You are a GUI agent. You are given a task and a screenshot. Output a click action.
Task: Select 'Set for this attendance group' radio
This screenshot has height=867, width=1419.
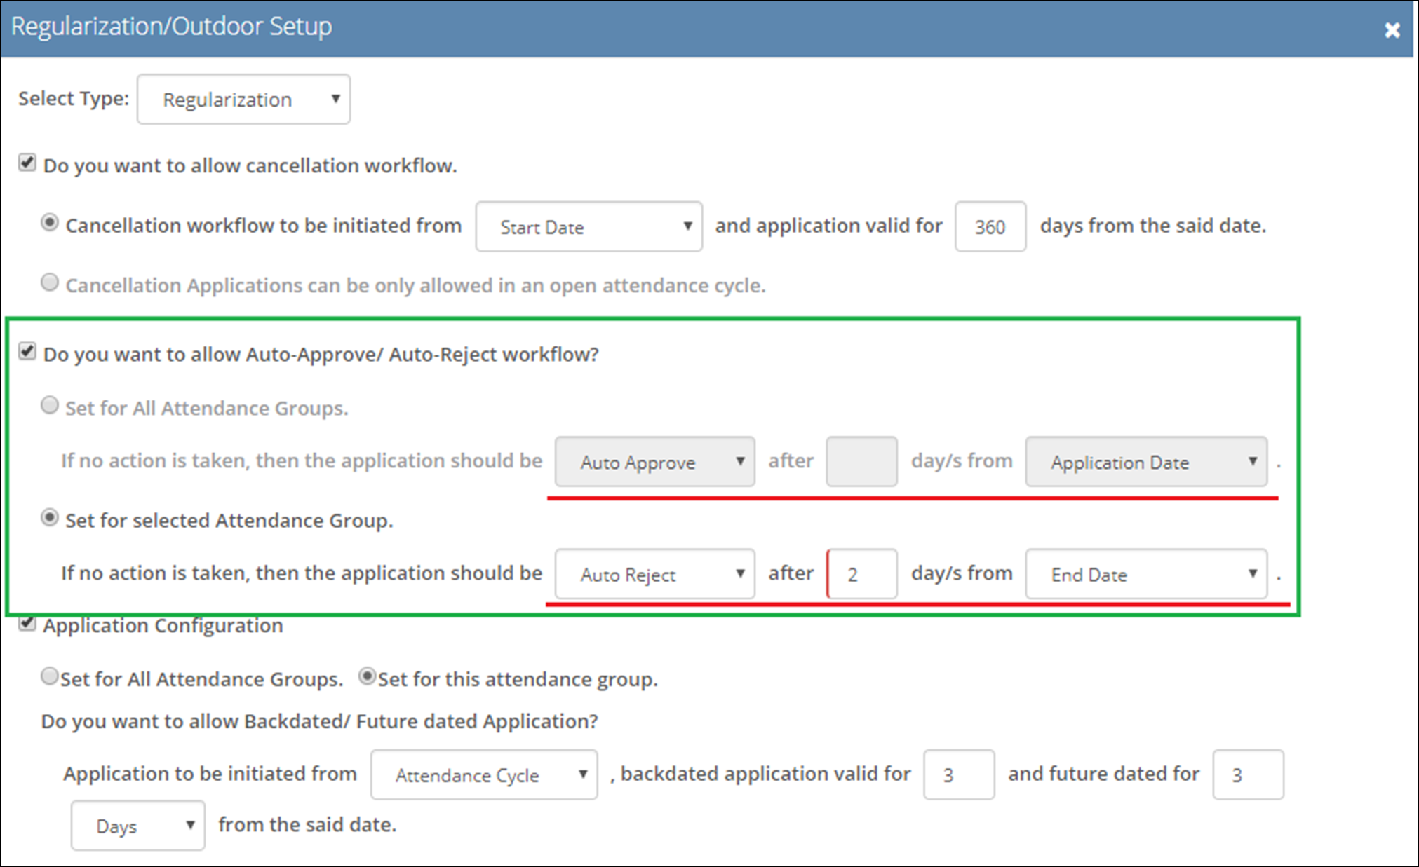(x=367, y=677)
